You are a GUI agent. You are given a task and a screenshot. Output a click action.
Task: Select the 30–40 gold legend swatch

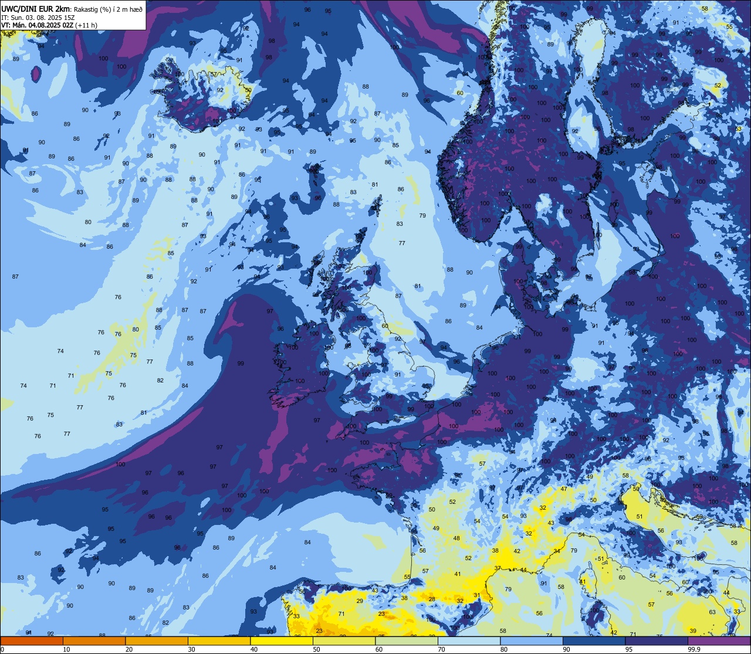219,641
